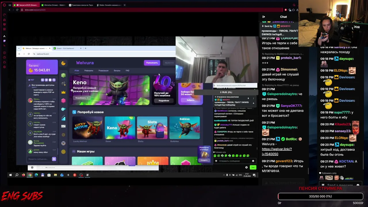Open Windows taskbar search
The image size is (368, 207).
tap(17, 175)
